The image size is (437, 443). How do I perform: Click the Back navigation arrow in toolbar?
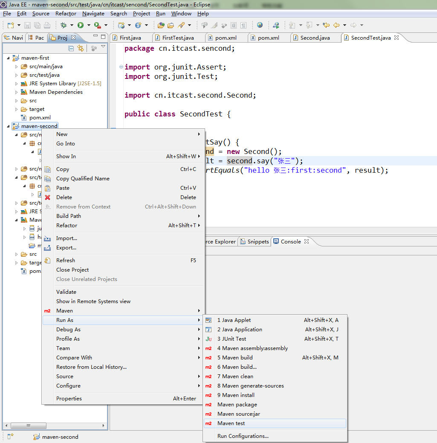(336, 25)
